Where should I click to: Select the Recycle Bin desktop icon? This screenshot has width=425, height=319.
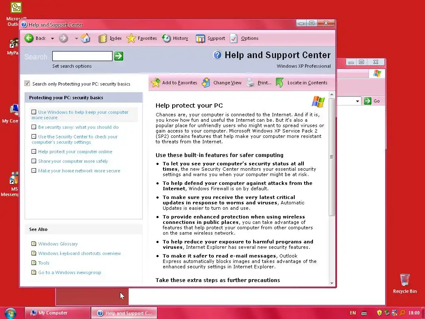(405, 280)
